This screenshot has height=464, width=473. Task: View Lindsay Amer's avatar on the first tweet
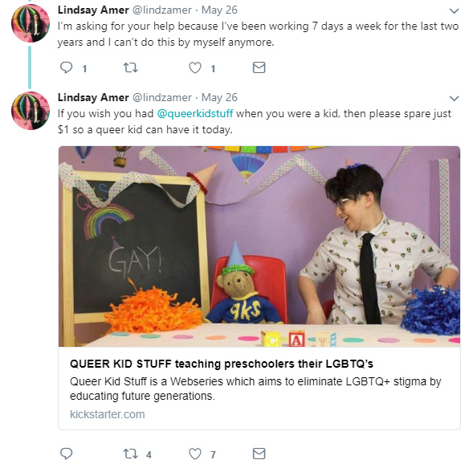(x=31, y=23)
